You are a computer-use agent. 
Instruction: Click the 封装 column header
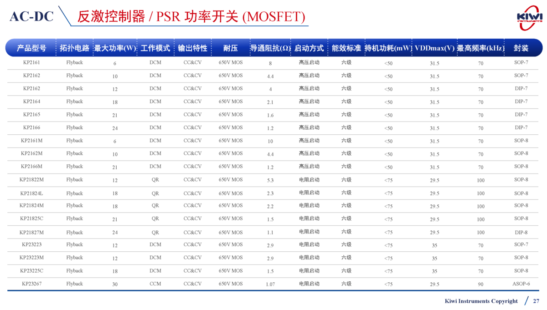pos(521,48)
